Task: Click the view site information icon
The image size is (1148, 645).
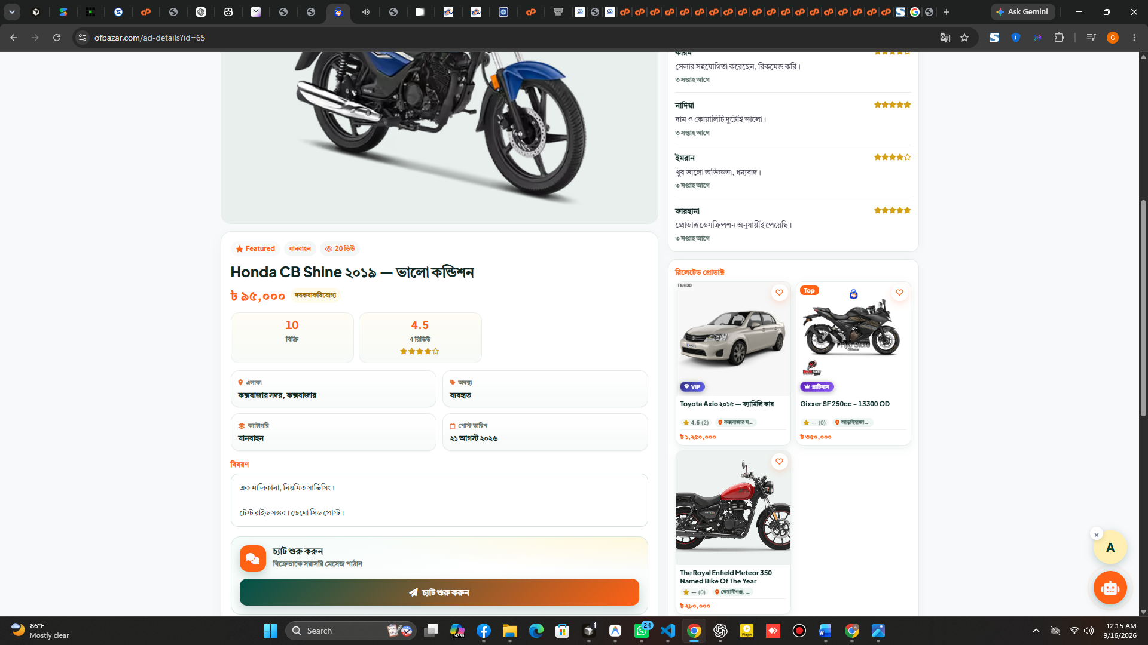Action: [83, 38]
